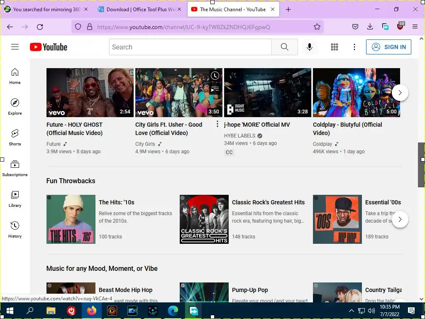Expand system tray hidden icons chevron
The image size is (425, 319).
point(351,311)
